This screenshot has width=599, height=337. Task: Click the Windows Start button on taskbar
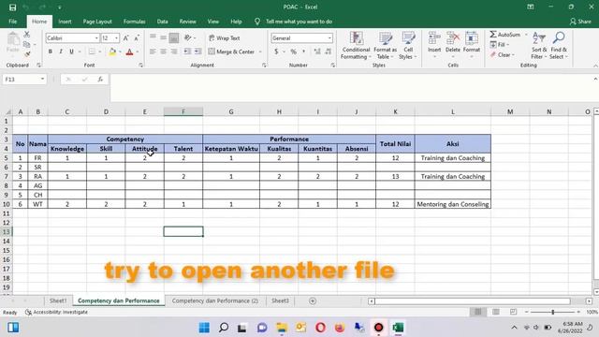(x=204, y=328)
